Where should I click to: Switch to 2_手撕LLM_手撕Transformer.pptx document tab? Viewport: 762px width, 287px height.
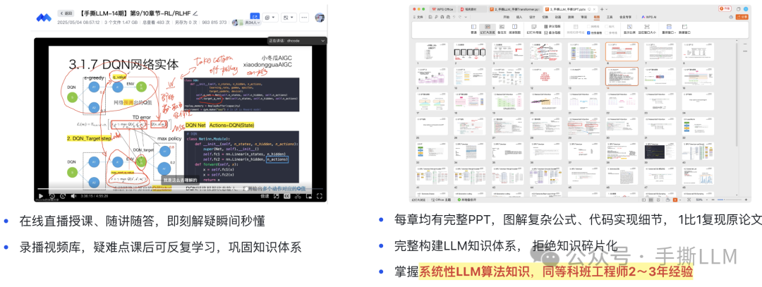tap(514, 9)
